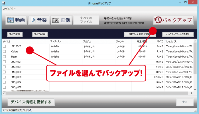
Task: Check the BELIEVE song checkbox
Action: pos(4,46)
